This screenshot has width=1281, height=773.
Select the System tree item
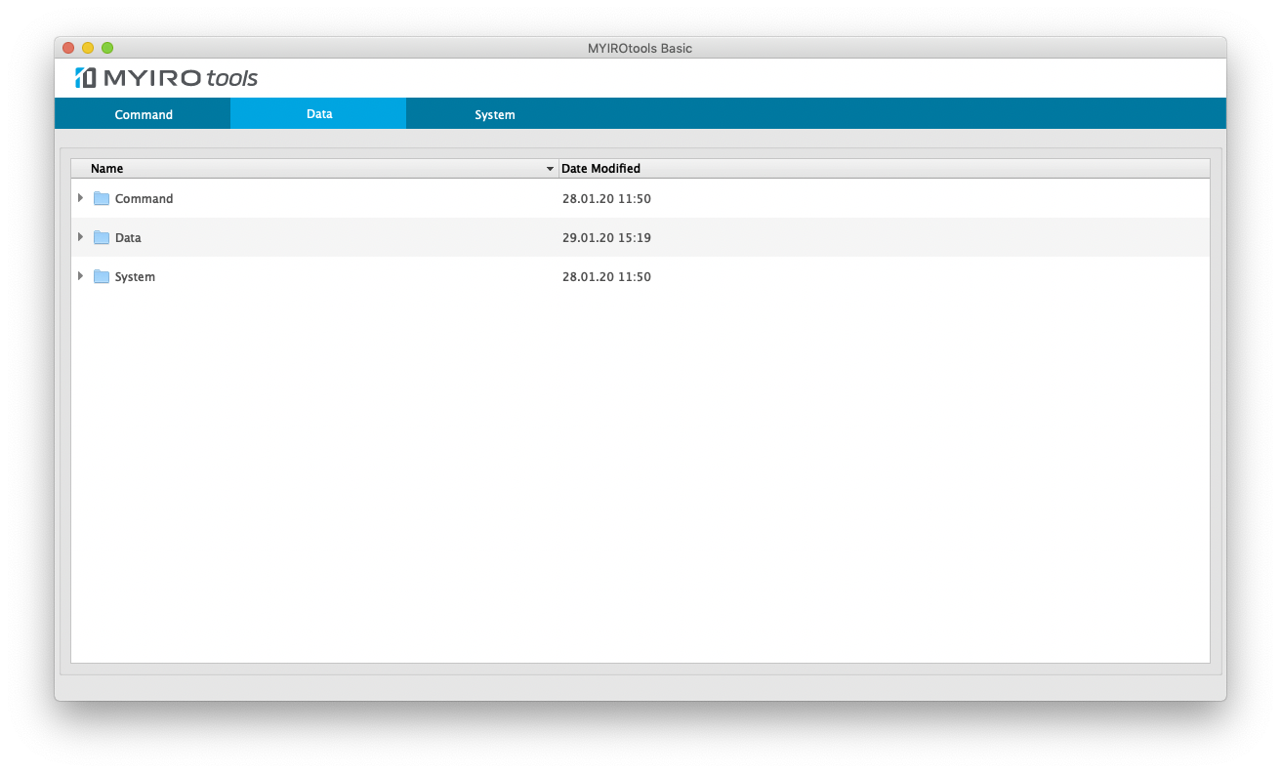pyautogui.click(x=135, y=276)
